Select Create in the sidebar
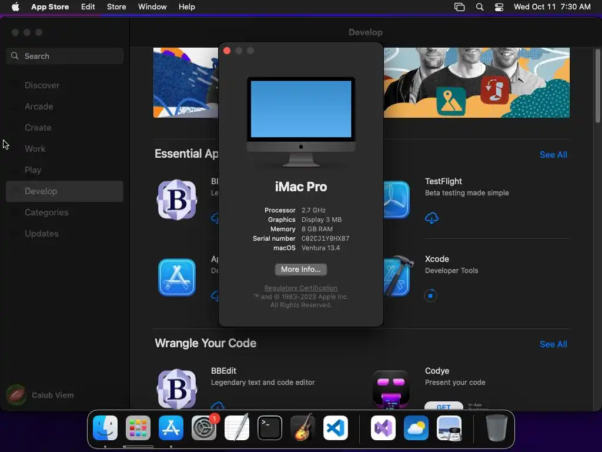602x452 pixels. pyautogui.click(x=65, y=128)
